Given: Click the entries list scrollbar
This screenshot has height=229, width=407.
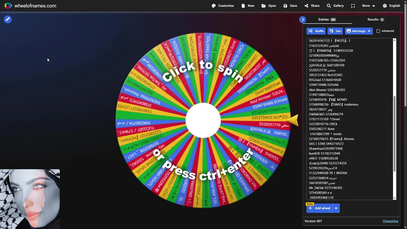Looking at the screenshot, I should [x=395, y=134].
